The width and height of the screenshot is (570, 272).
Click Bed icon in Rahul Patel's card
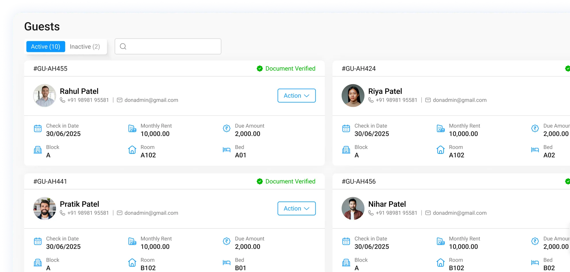pyautogui.click(x=226, y=150)
